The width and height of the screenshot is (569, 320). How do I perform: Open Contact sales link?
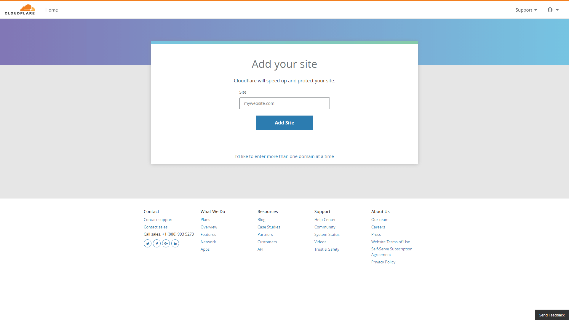[x=156, y=227]
